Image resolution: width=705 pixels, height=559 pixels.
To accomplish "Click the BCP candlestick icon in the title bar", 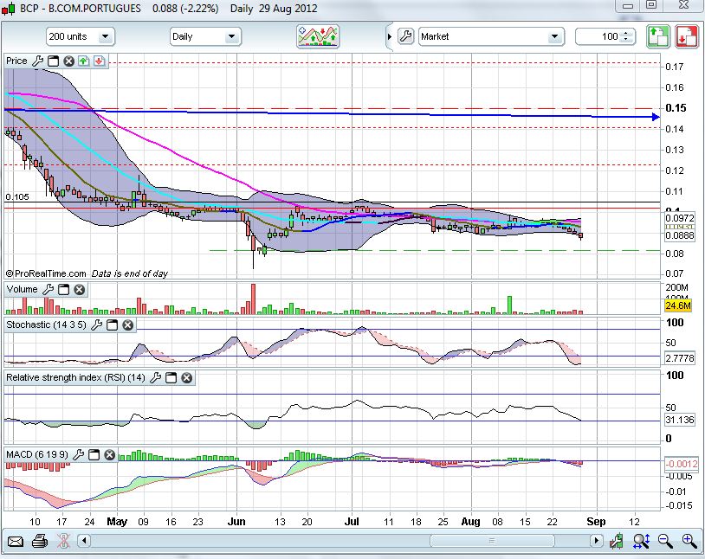I will pyautogui.click(x=8, y=9).
